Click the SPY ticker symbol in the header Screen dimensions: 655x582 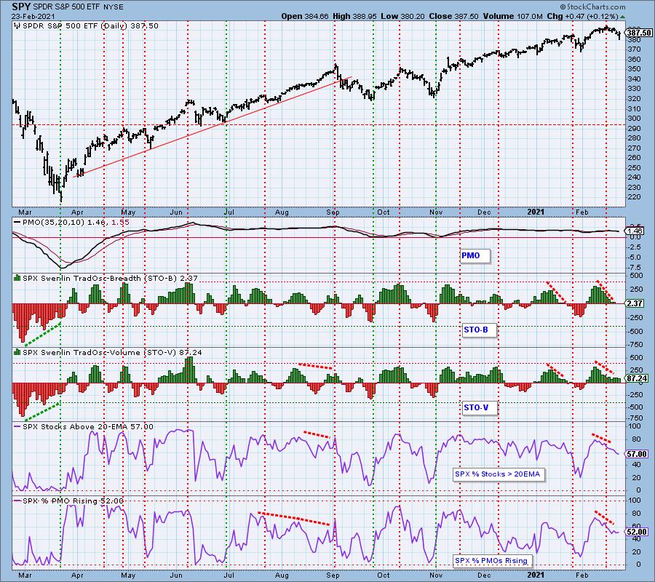21,7
